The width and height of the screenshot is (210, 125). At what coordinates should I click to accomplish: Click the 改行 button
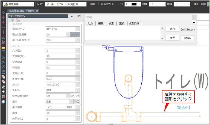173,29
